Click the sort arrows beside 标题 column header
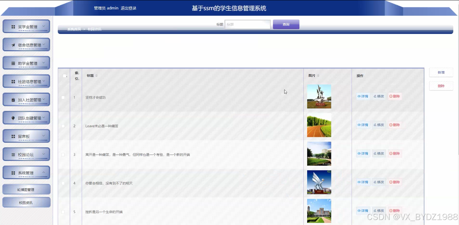459x225 pixels. (97, 76)
